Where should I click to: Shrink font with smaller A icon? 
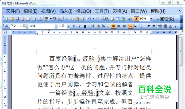coord(176,26)
